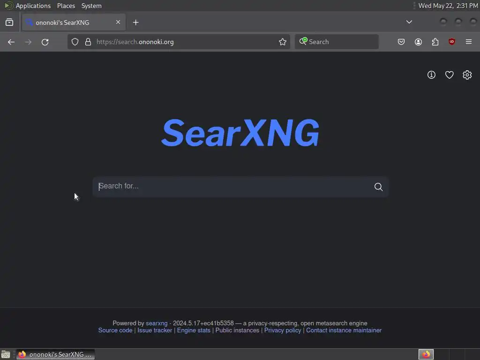Image resolution: width=480 pixels, height=360 pixels.
Task: Open tracking protection shield icon
Action: pyautogui.click(x=75, y=42)
